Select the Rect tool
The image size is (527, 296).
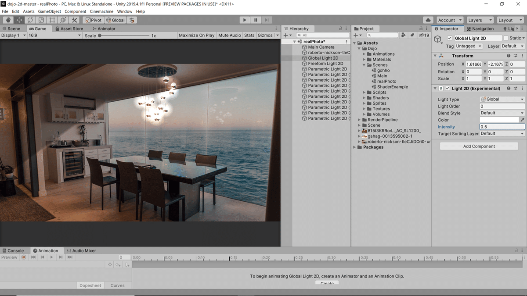pyautogui.click(x=52, y=20)
